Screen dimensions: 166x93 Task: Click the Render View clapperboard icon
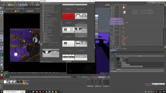[x=29, y=5]
